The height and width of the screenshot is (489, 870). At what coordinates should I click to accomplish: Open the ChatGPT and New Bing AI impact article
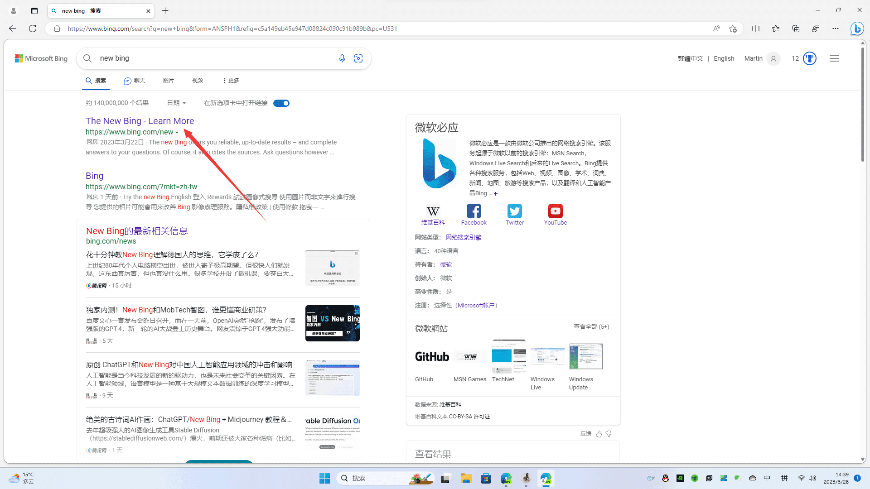click(189, 365)
